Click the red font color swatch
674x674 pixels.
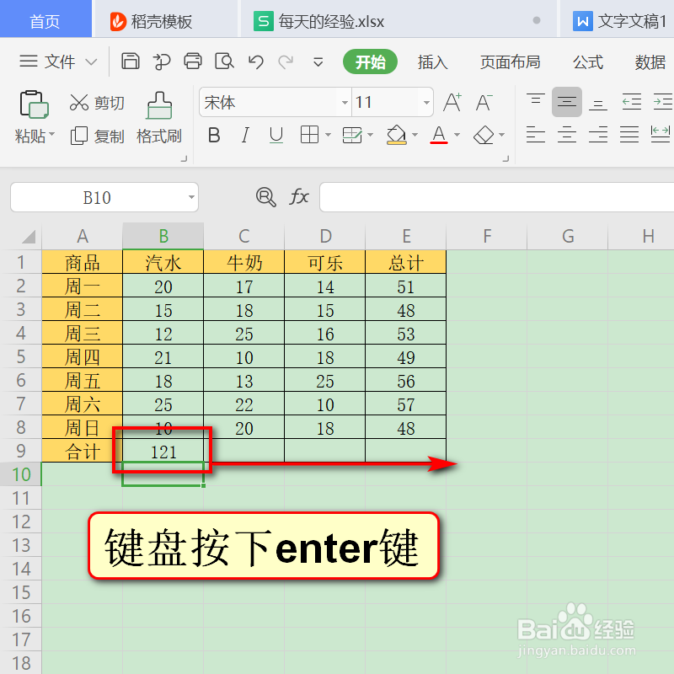click(x=437, y=142)
